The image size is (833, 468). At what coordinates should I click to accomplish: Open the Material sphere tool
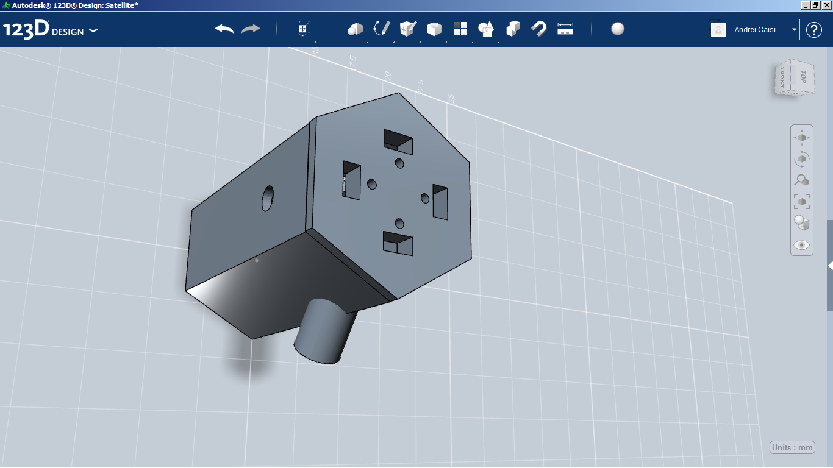pyautogui.click(x=618, y=29)
